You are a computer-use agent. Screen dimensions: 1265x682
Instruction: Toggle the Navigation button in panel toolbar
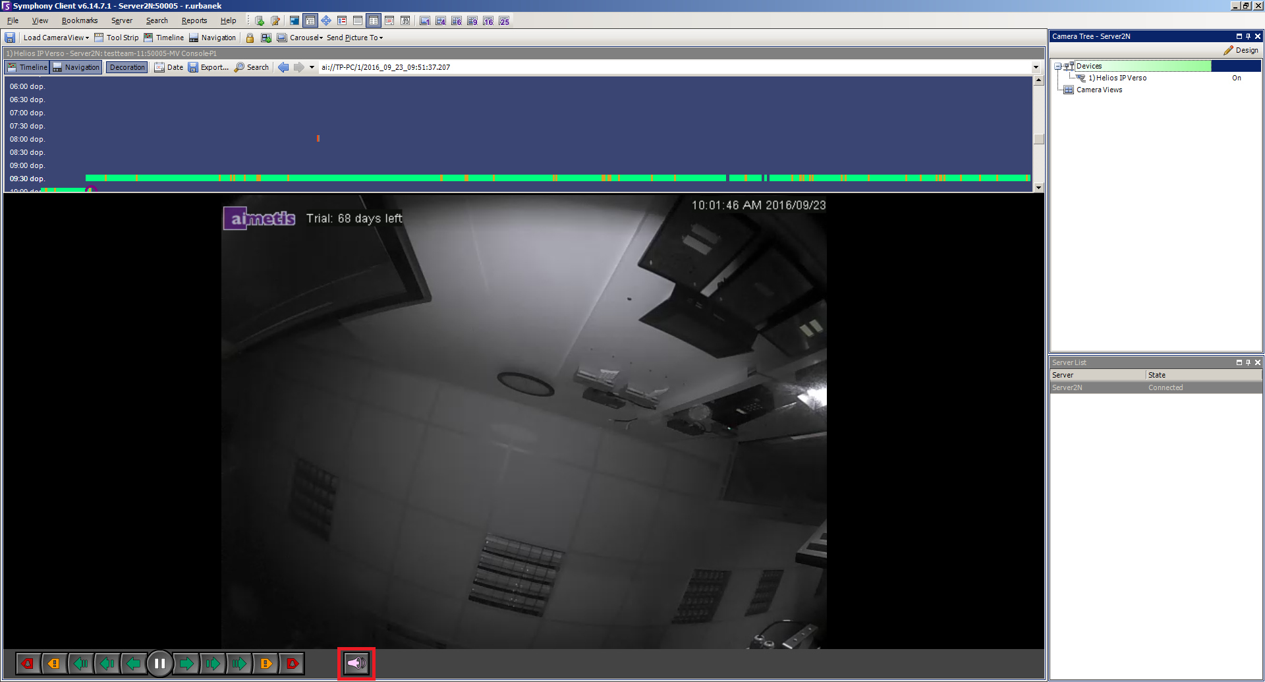[x=76, y=67]
